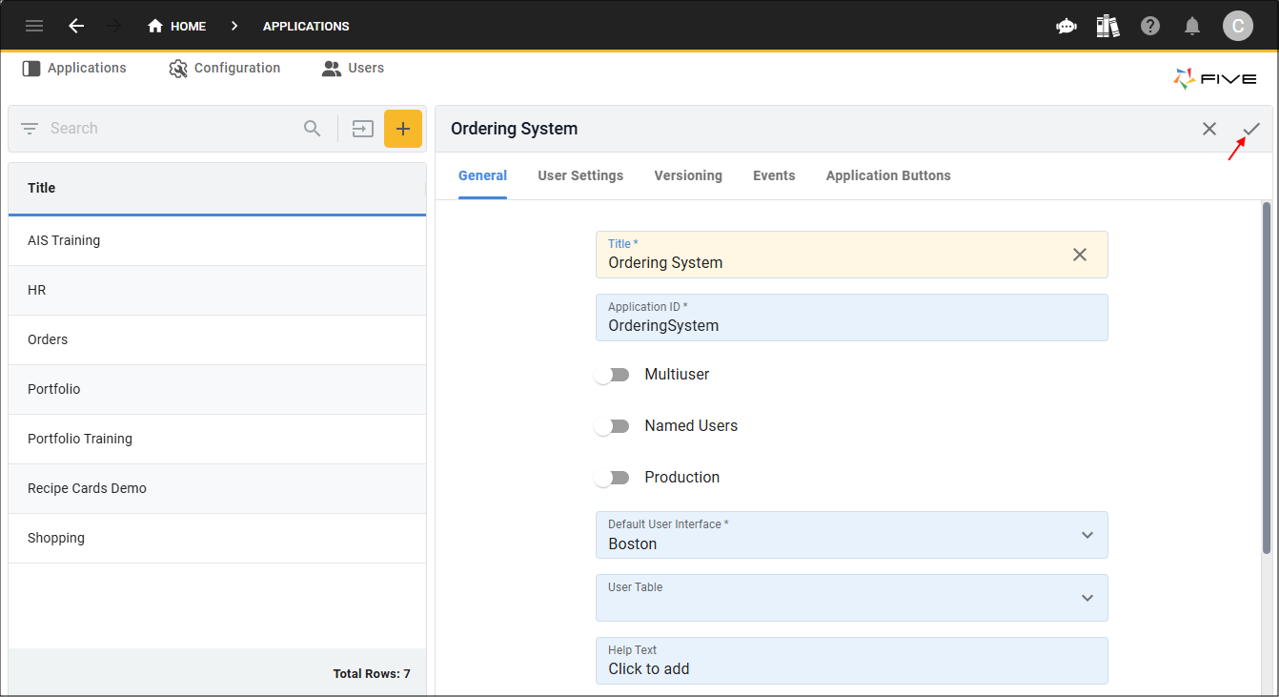This screenshot has height=697, width=1279.
Task: Switch to the Application Buttons tab
Action: pyautogui.click(x=888, y=175)
